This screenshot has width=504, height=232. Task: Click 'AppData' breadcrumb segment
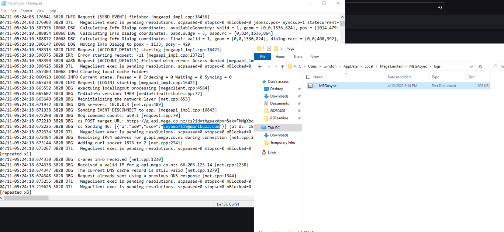(x=351, y=67)
